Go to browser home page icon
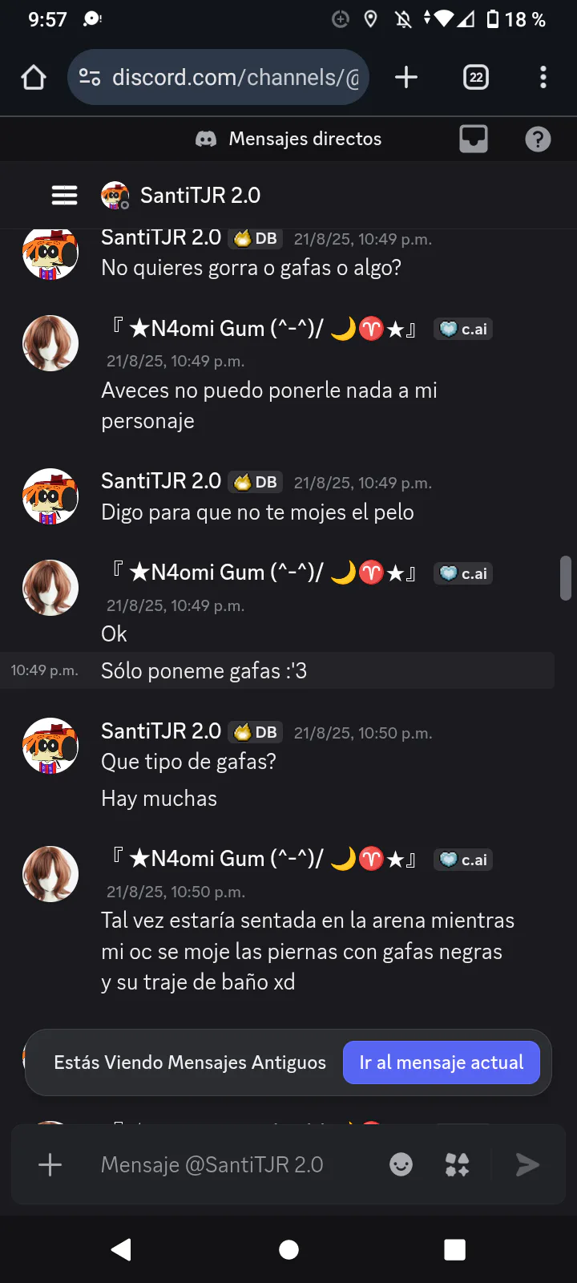The height and width of the screenshot is (1283, 577). point(34,78)
